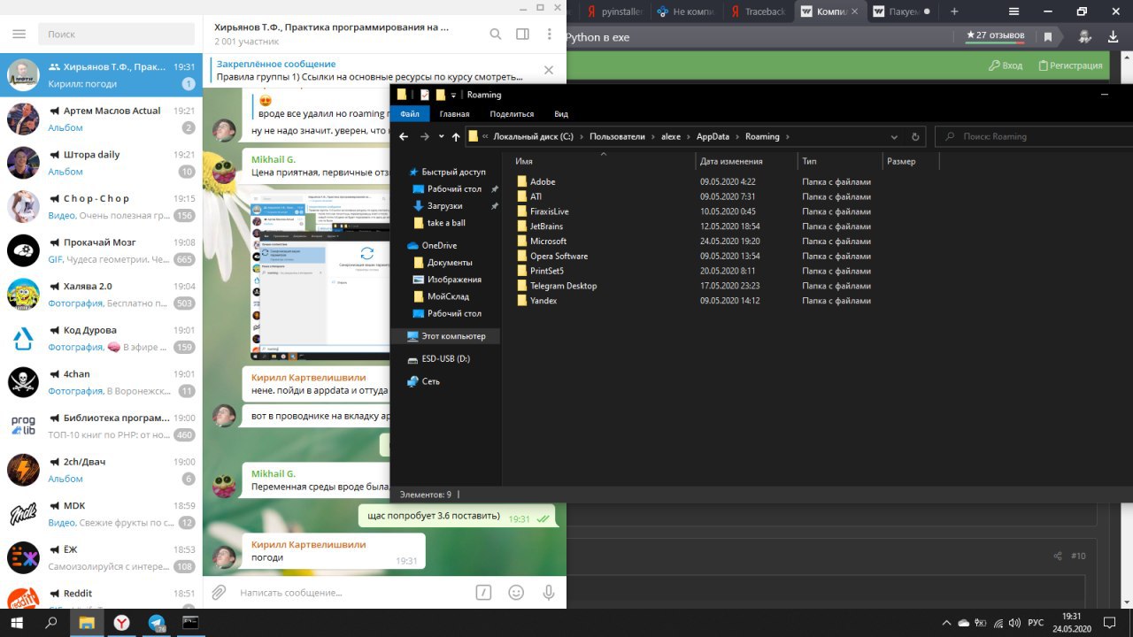Click AppData in the address path

pos(713,136)
